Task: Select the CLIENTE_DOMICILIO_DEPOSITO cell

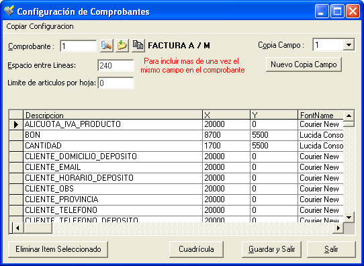Action: tap(113, 157)
